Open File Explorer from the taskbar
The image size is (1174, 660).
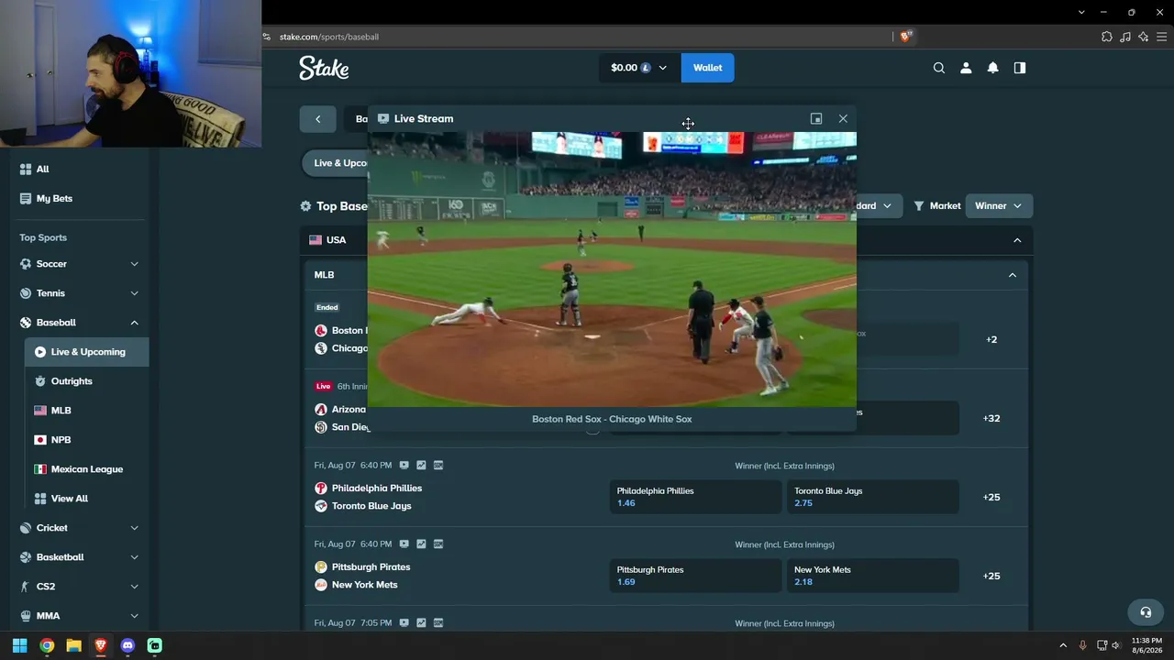point(73,645)
